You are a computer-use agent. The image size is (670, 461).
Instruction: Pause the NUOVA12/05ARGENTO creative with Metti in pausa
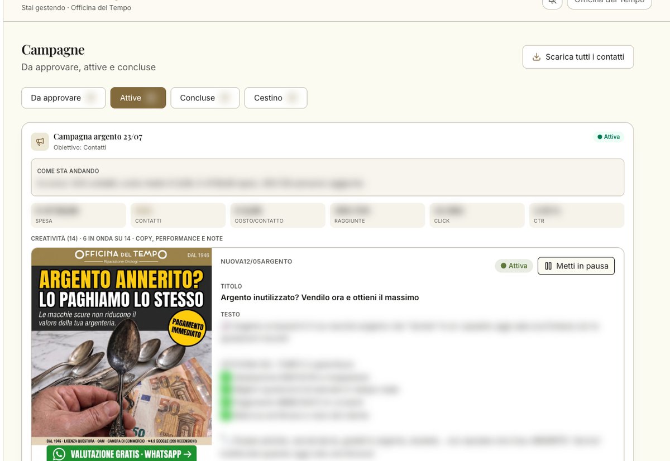pyautogui.click(x=576, y=266)
